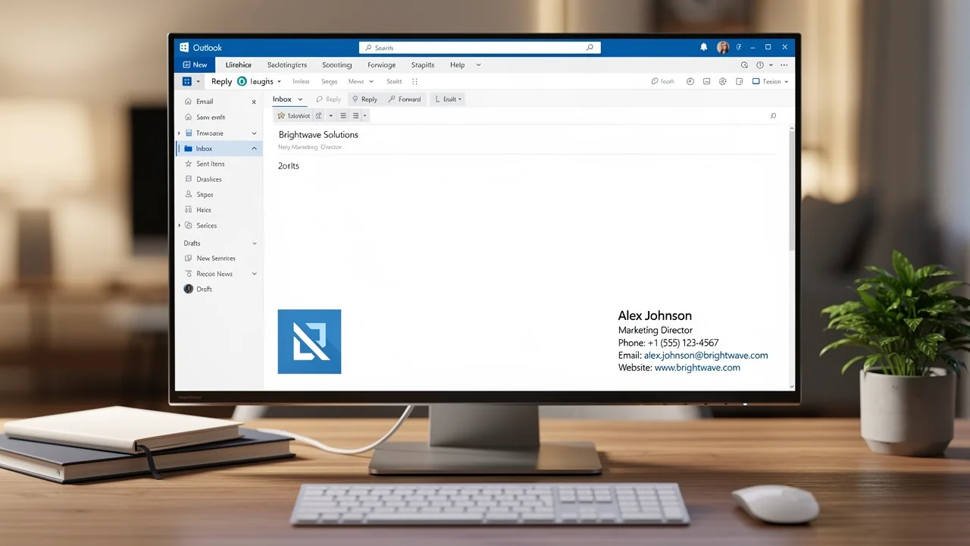This screenshot has height=546, width=970.
Task: Expand the chevron right of Help tab
Action: 478,65
